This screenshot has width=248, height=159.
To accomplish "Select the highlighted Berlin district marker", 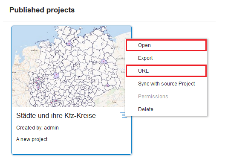I will pyautogui.click(x=104, y=62).
